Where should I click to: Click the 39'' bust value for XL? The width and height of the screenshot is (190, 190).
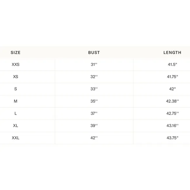[94, 126]
